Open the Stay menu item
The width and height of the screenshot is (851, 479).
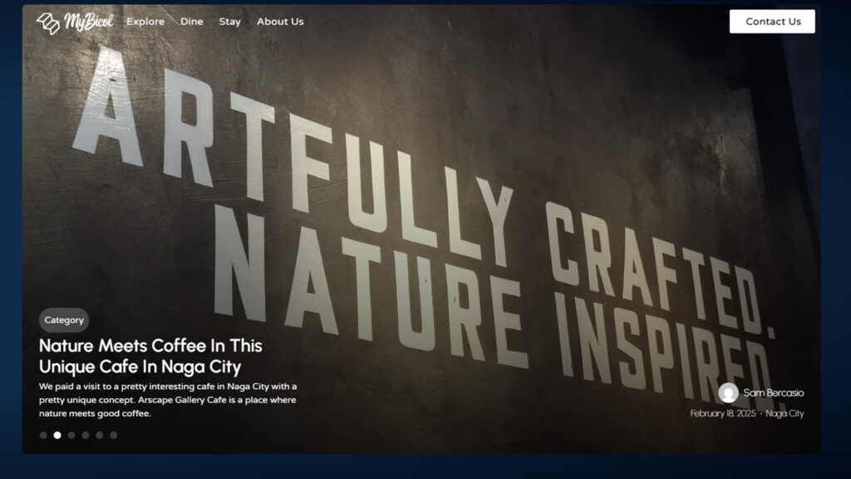tap(229, 22)
